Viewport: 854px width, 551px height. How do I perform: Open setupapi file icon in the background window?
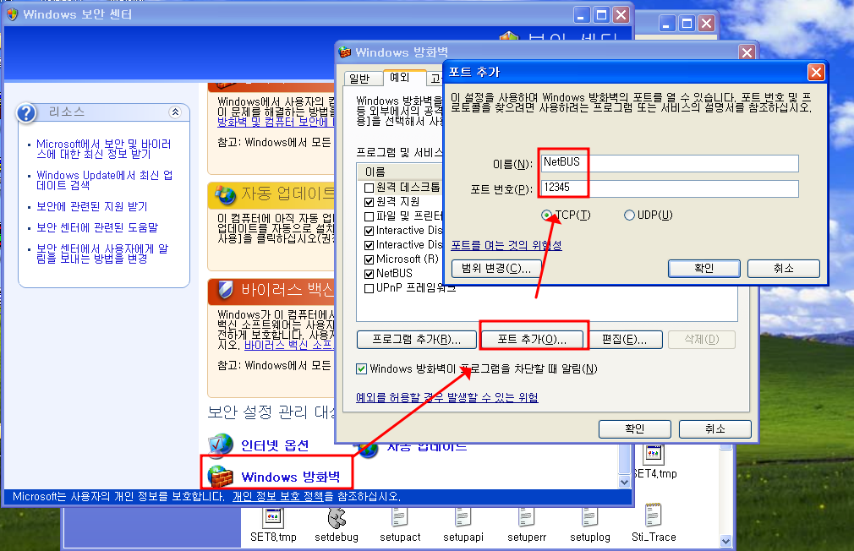[463, 517]
